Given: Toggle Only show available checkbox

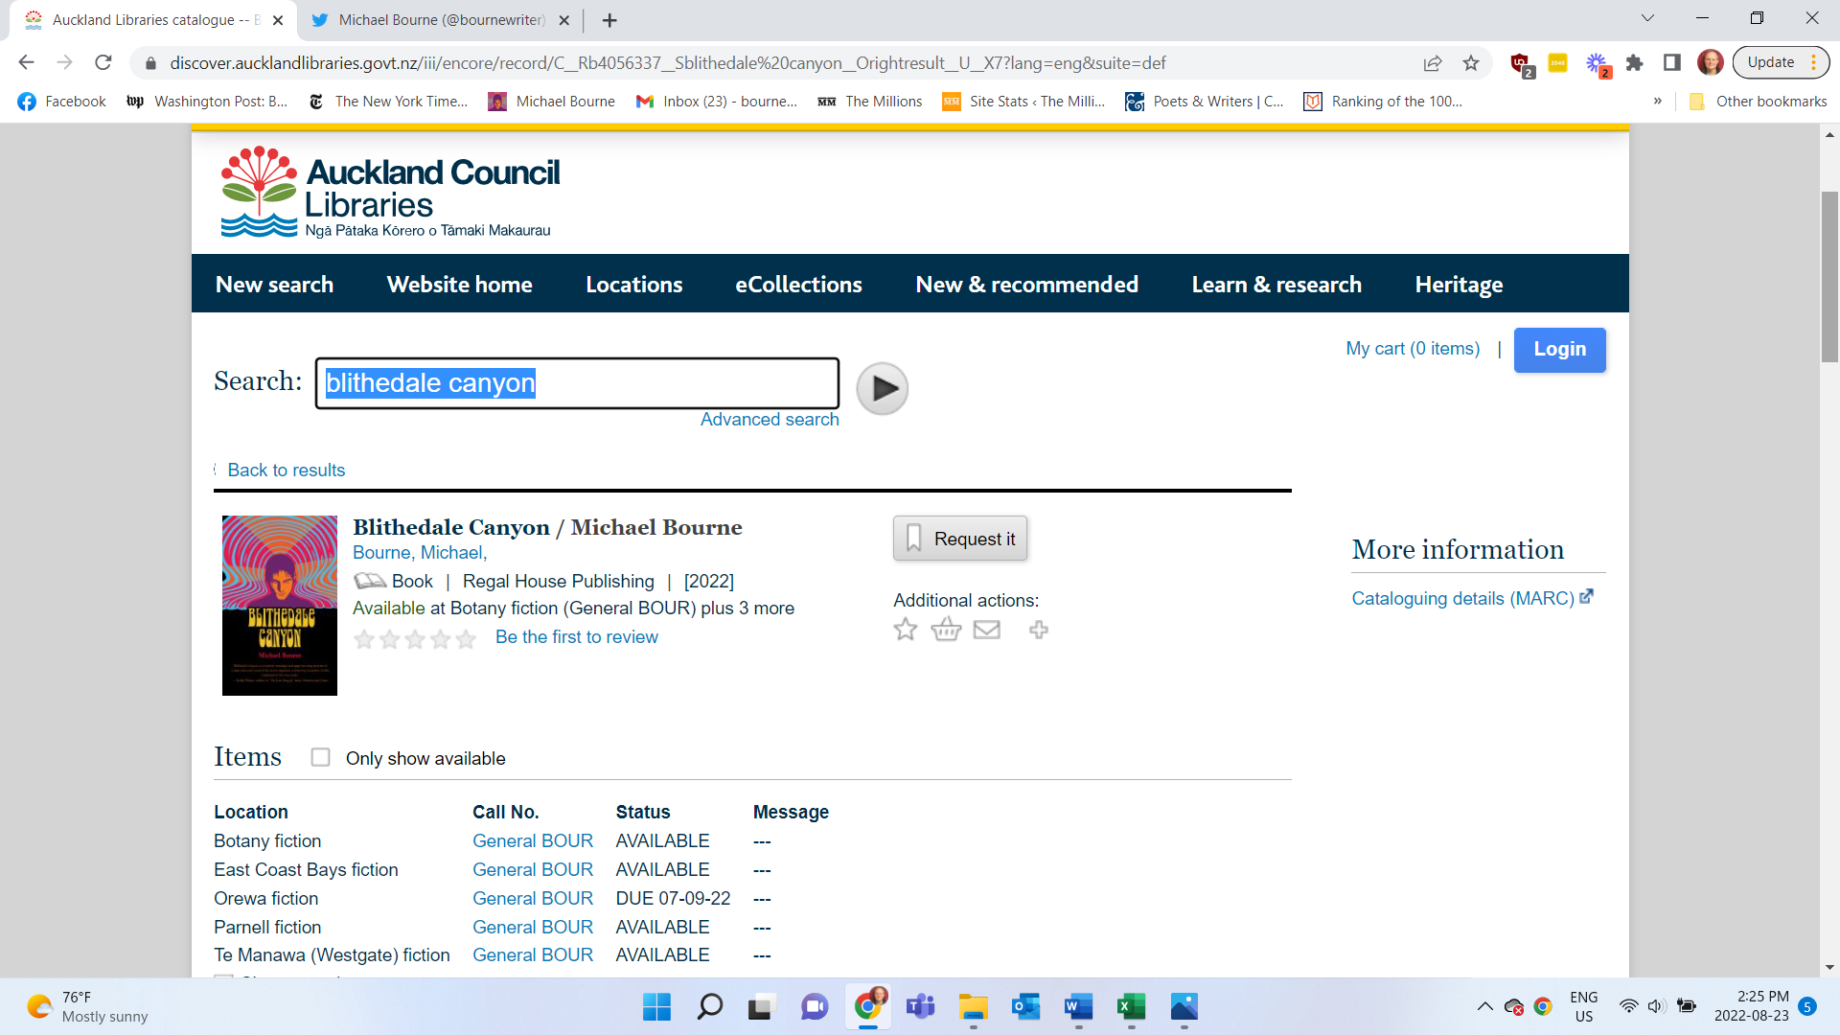Looking at the screenshot, I should [x=320, y=758].
